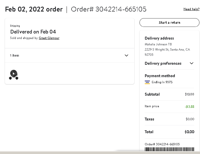Click the Delivery preferences heading
This screenshot has width=200, height=154.
(x=163, y=64)
